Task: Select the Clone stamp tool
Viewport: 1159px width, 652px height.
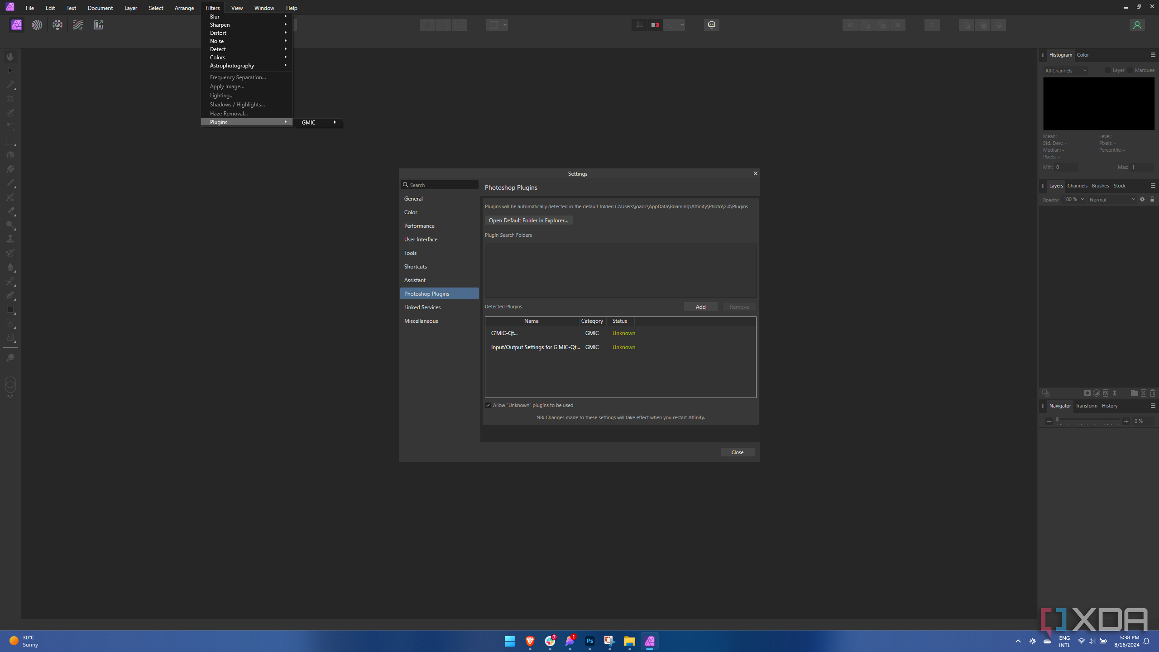Action: click(10, 239)
